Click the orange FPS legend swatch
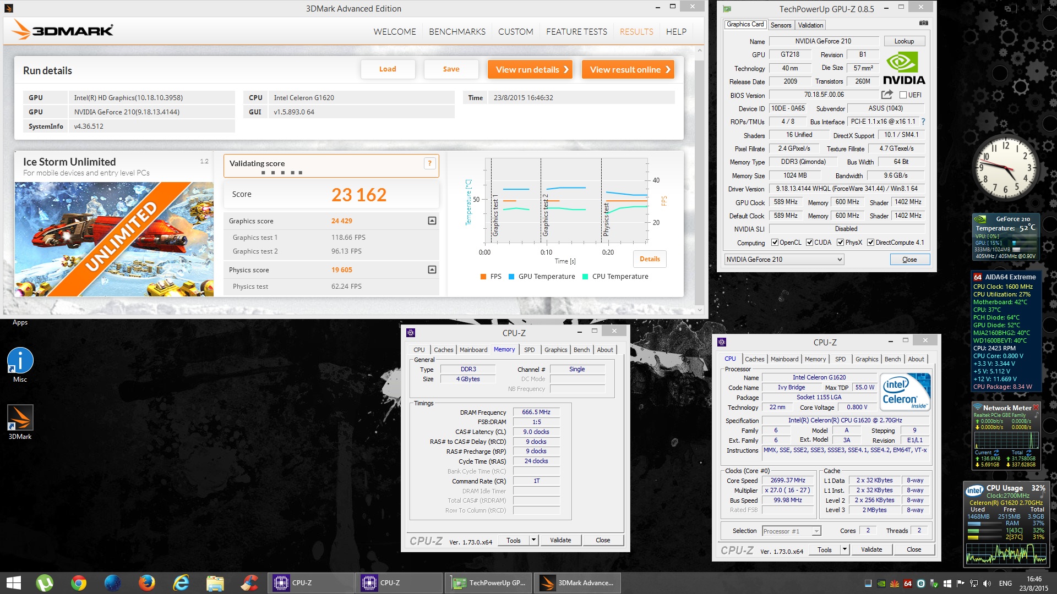Image resolution: width=1057 pixels, height=594 pixels. [x=483, y=277]
